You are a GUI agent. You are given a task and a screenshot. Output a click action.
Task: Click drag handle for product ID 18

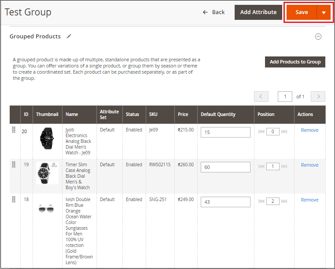tap(14, 199)
